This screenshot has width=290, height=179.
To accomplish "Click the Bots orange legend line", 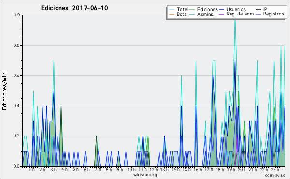I will tap(172, 14).
